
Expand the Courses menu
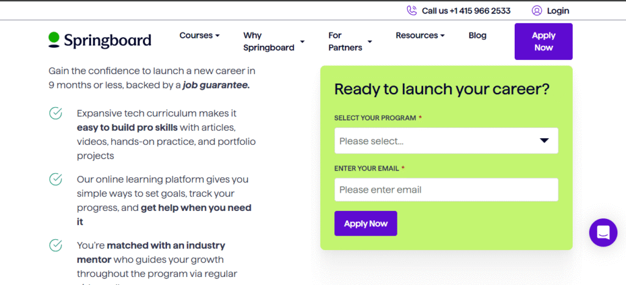(199, 35)
